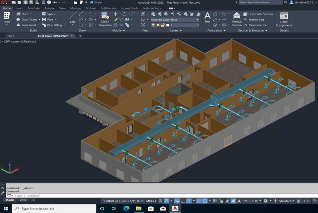Screen dimensions: 318x213
Task: Toggle polar tracking in status bar
Action: point(189,201)
